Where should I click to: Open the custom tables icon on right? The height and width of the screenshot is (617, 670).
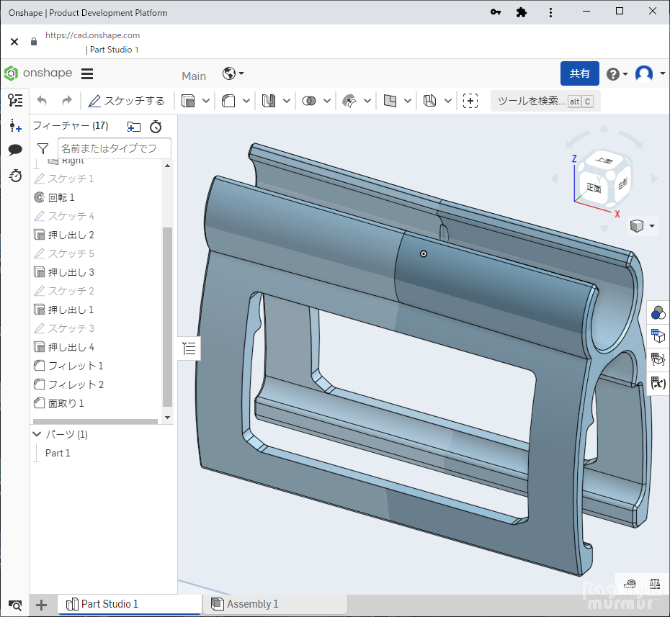click(x=658, y=359)
